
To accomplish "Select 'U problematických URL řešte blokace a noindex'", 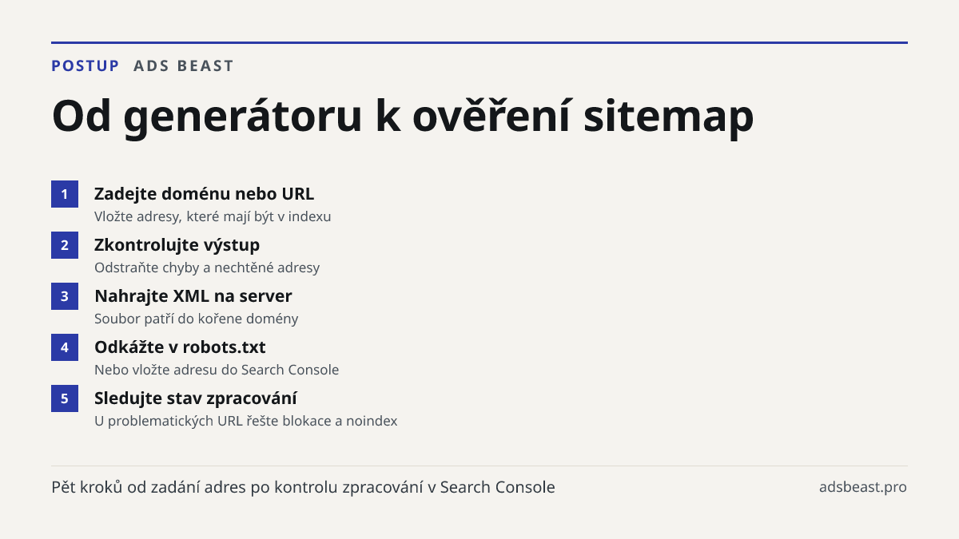I will coord(246,421).
